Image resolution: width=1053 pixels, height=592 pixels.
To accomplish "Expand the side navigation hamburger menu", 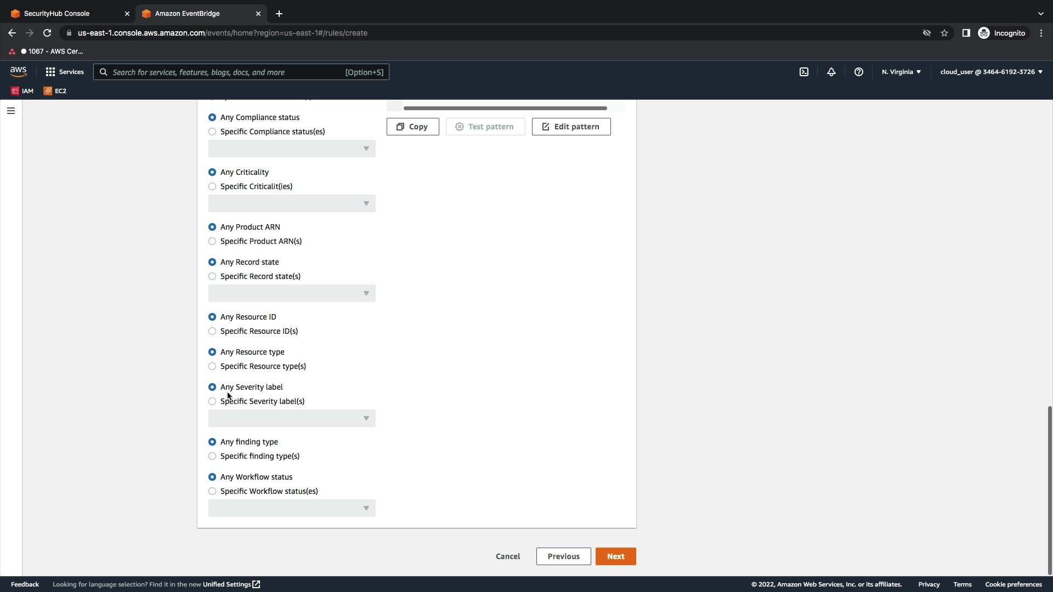I will [x=11, y=111].
